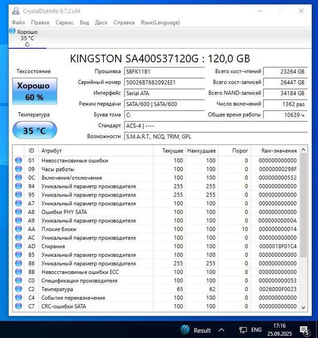Viewport: 318px width, 338px height.
Task: Click the ID column header
Action: (x=31, y=150)
